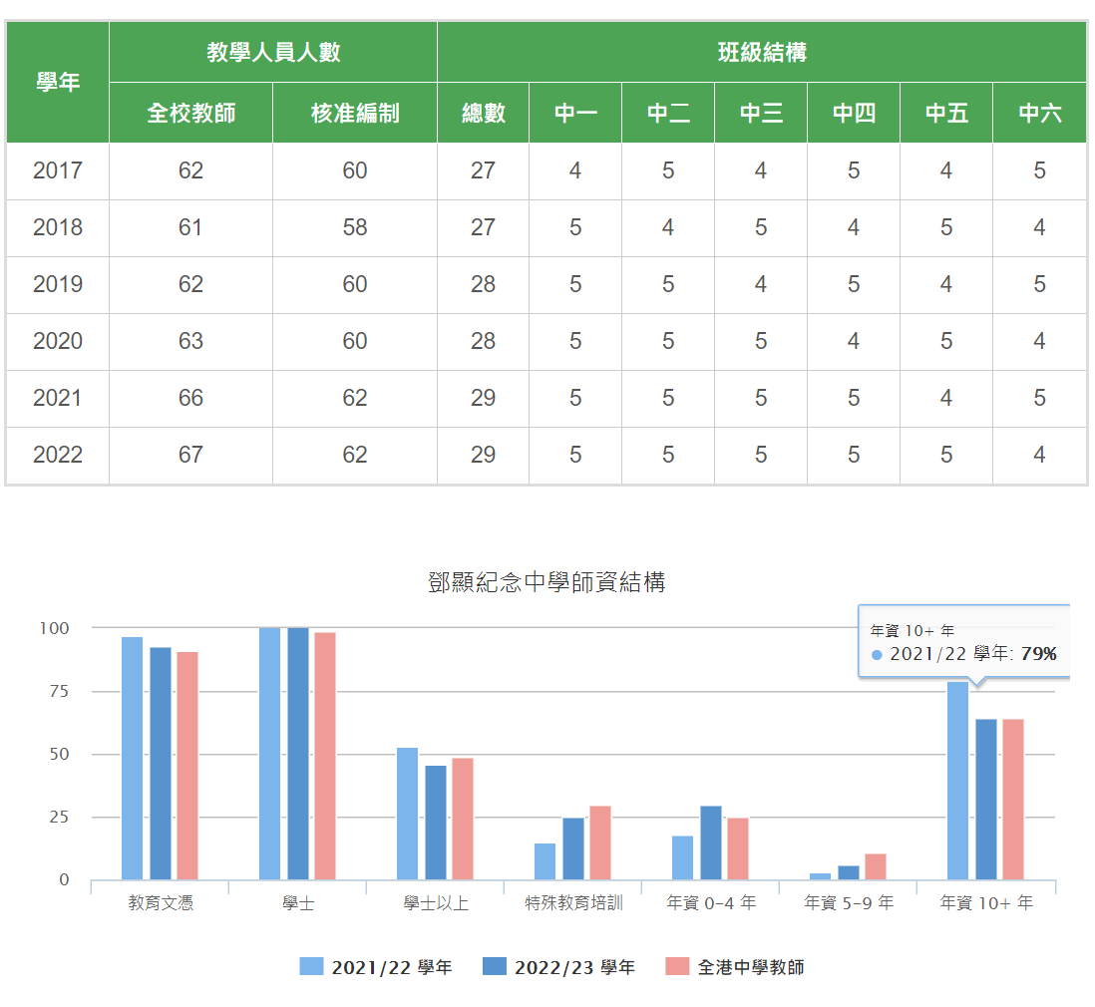Click the 特殊教育培訓 axis label
Viewport: 1095px width, 1007px height.
(573, 903)
